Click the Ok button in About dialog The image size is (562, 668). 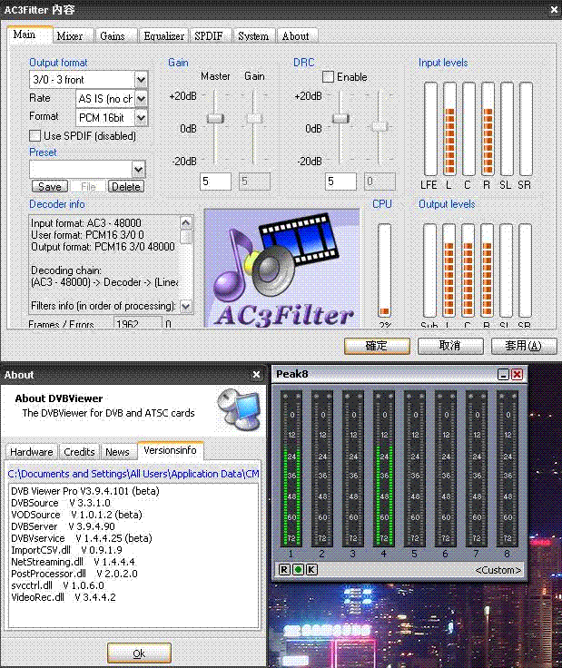tap(139, 653)
